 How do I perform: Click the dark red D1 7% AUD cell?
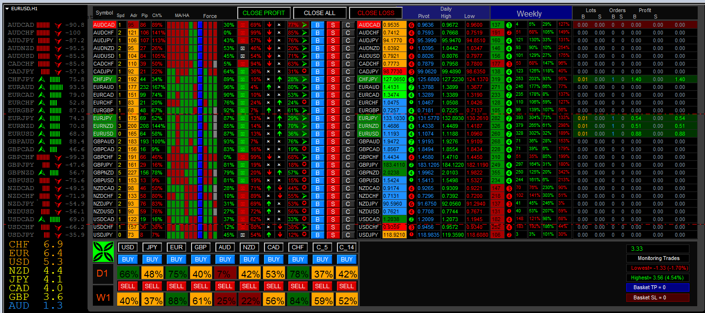pyautogui.click(x=226, y=274)
